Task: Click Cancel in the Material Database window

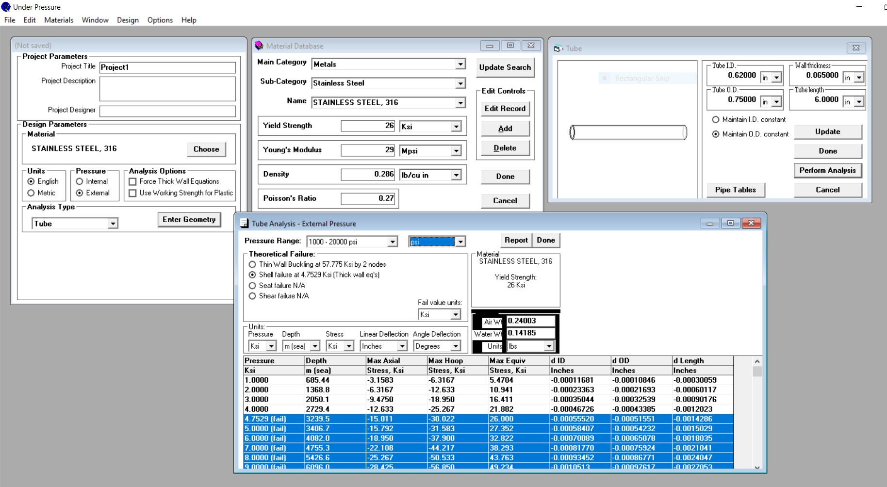Action: click(x=505, y=201)
